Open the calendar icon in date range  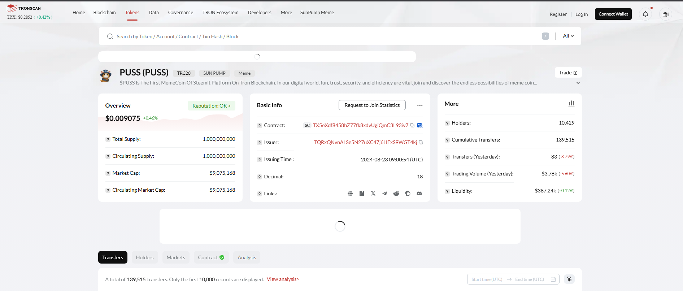pos(553,279)
